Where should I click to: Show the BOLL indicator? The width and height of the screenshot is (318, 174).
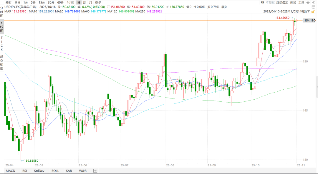pos(55,171)
